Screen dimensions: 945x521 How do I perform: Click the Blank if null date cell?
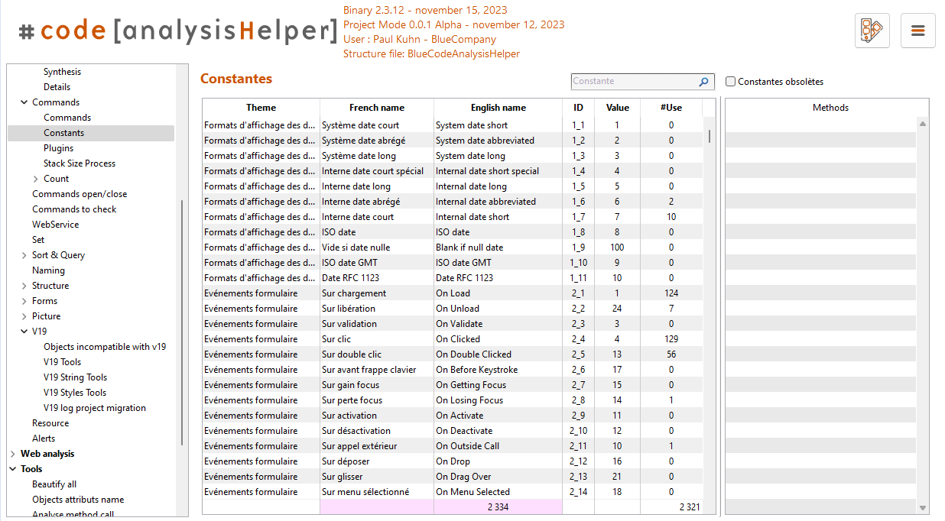[x=498, y=248]
